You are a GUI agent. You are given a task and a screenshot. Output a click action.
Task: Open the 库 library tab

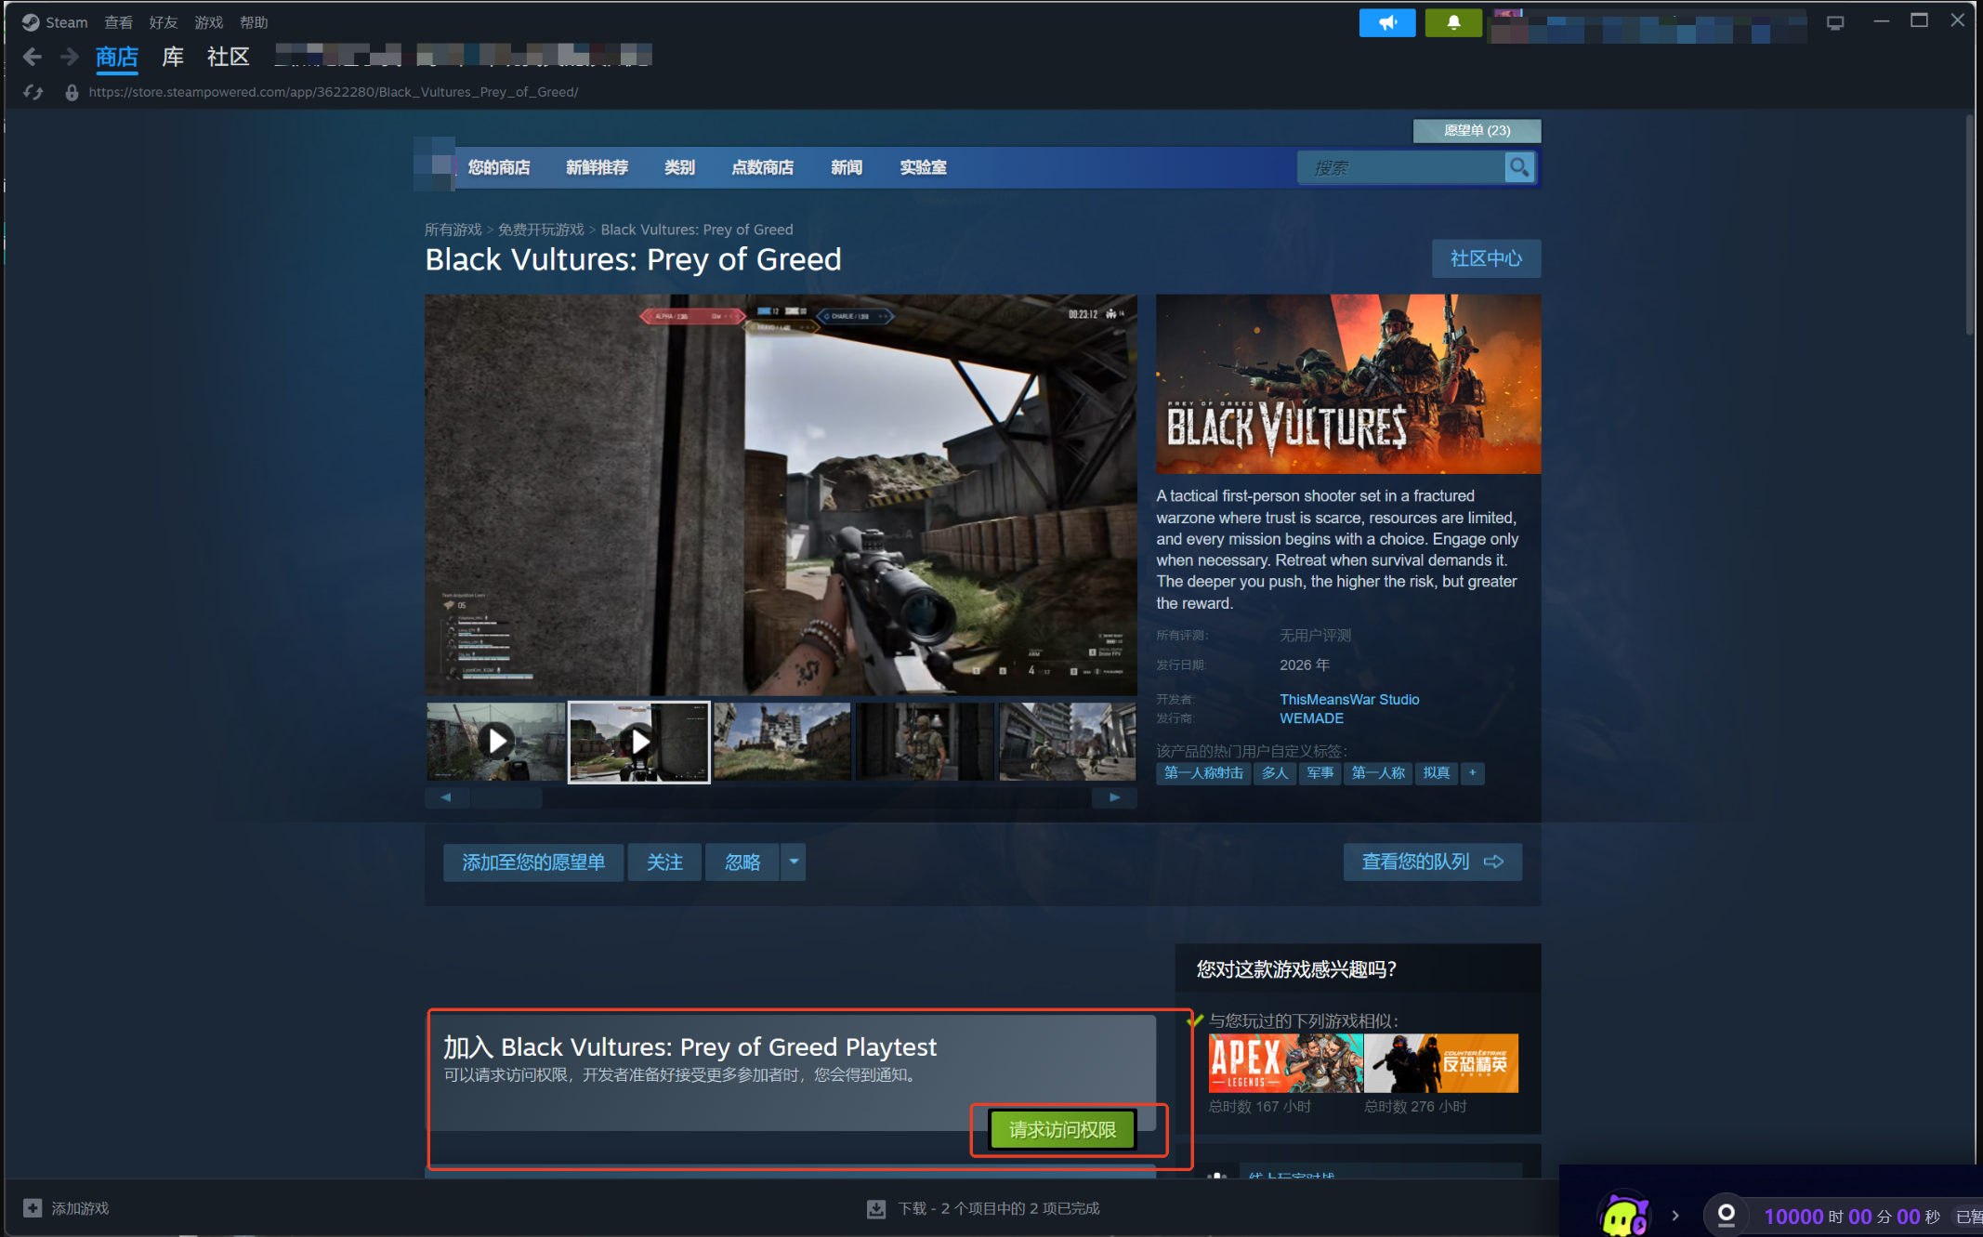click(x=173, y=57)
